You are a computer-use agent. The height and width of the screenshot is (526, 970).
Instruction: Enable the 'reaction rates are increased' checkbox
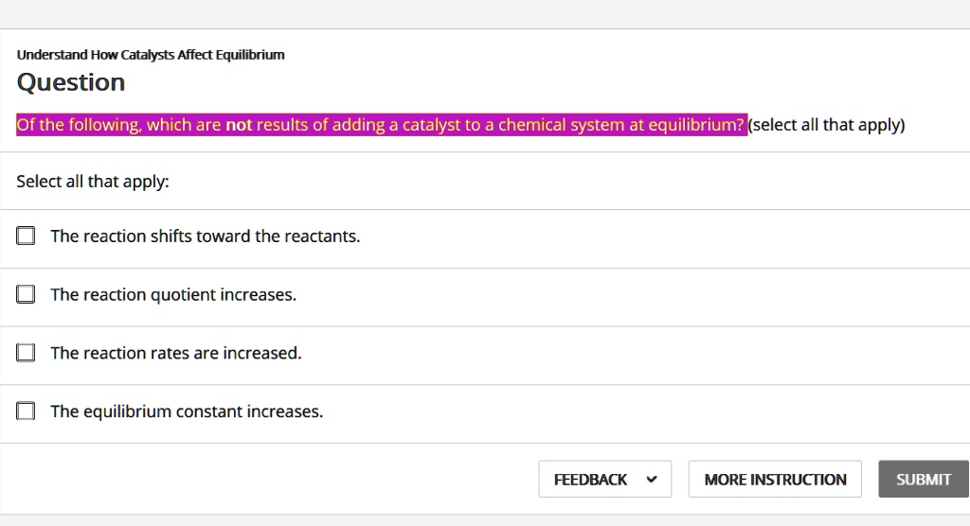tap(26, 353)
